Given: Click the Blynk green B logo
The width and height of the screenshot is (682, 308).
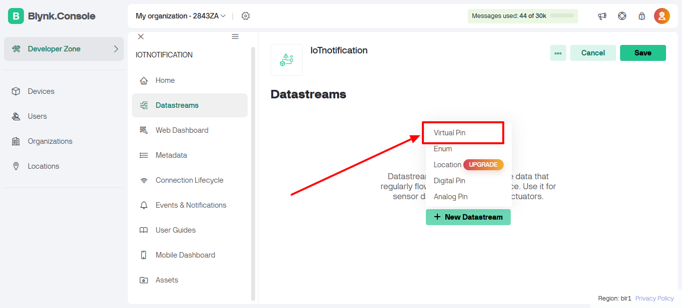Looking at the screenshot, I should click(16, 16).
